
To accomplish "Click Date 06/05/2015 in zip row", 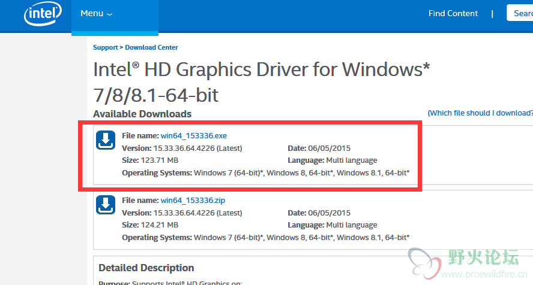I will (x=319, y=213).
